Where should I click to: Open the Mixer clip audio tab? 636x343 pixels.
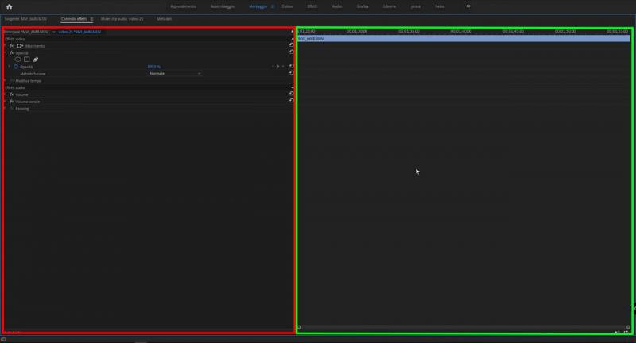click(x=122, y=18)
